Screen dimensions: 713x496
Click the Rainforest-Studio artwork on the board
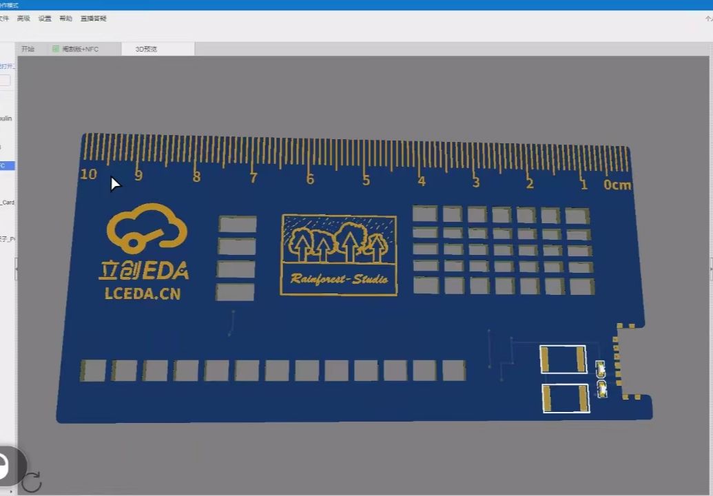pyautogui.click(x=339, y=255)
